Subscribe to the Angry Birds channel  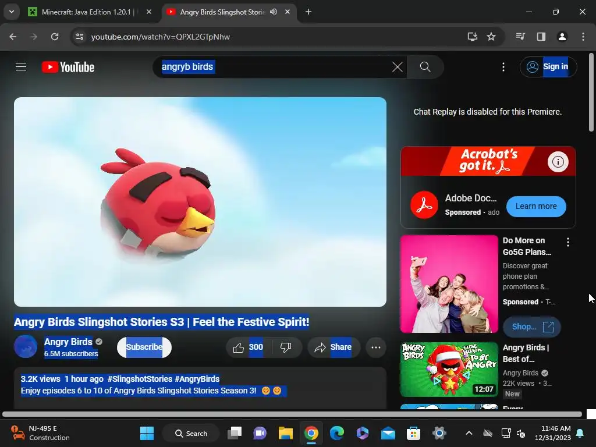pyautogui.click(x=144, y=347)
